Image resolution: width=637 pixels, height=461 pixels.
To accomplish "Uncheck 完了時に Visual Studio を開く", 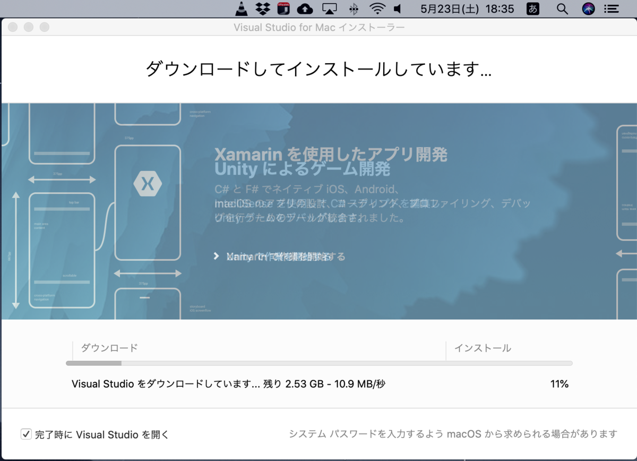I will click(26, 434).
